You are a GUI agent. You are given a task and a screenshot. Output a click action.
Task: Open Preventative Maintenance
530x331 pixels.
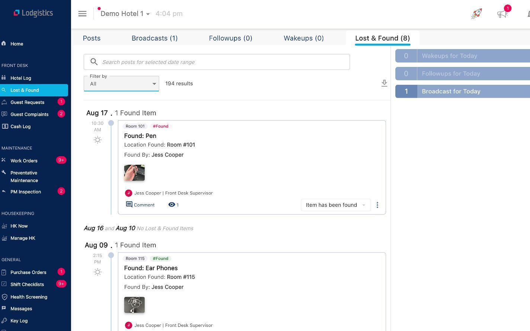click(24, 177)
